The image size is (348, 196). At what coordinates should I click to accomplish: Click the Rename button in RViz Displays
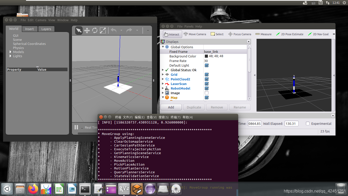coord(240,107)
